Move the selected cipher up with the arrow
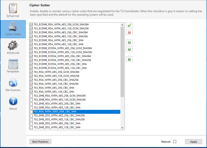The width and height of the screenshot is (207, 148). point(129,42)
